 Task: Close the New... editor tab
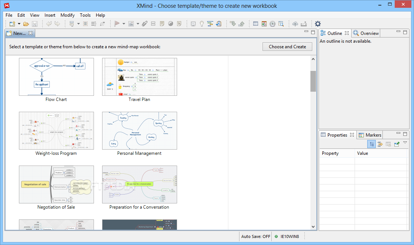[x=30, y=33]
